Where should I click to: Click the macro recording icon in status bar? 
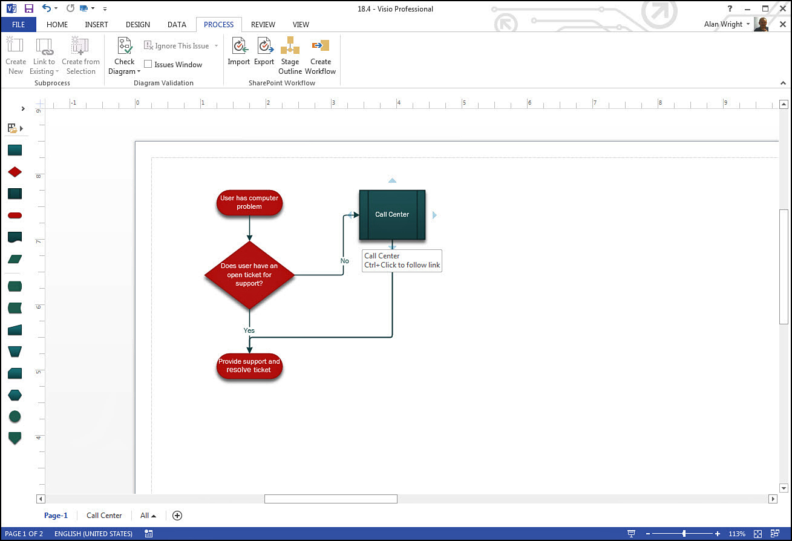(149, 534)
